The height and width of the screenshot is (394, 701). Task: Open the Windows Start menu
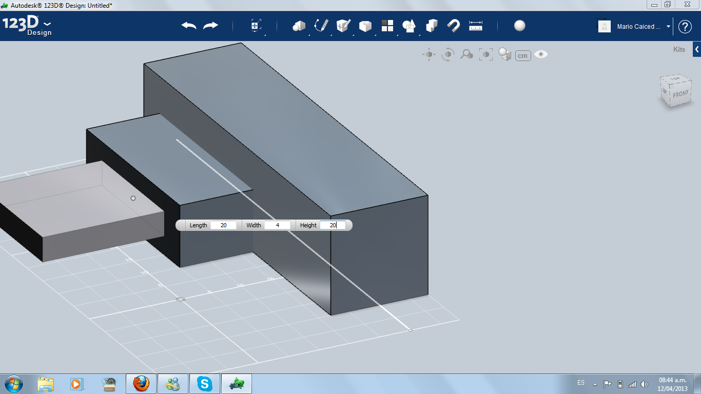pyautogui.click(x=13, y=384)
